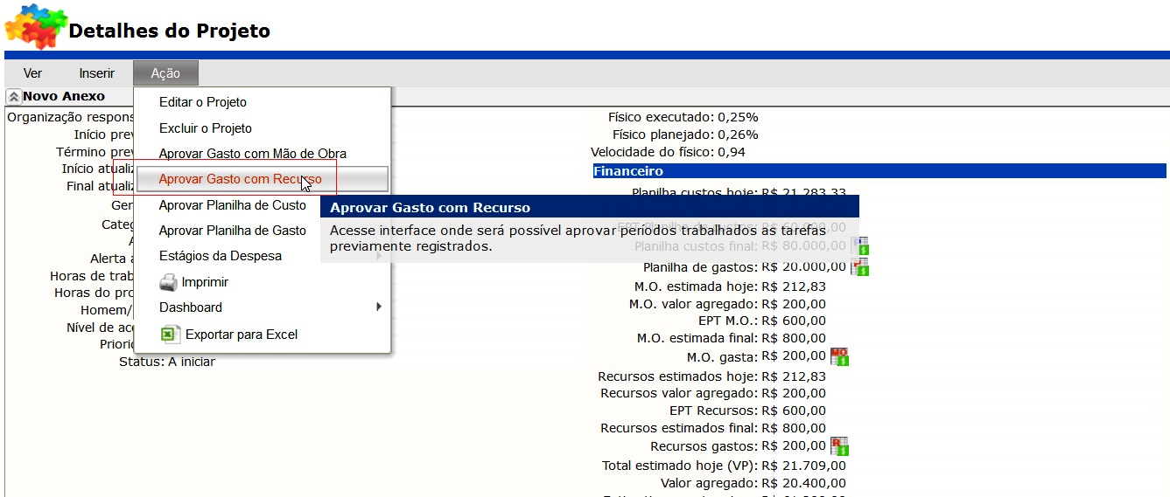Open the Ver menu
Viewport: 1170px width, 497px height.
pos(32,73)
